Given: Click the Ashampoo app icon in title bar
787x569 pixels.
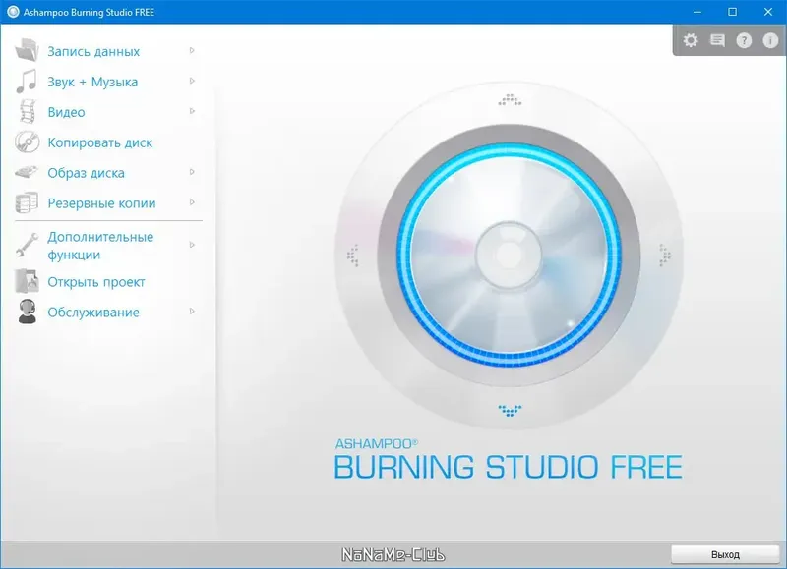Looking at the screenshot, I should click(x=13, y=12).
